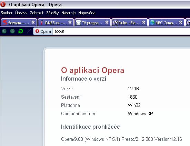Open the Nápověda menu

(87, 13)
